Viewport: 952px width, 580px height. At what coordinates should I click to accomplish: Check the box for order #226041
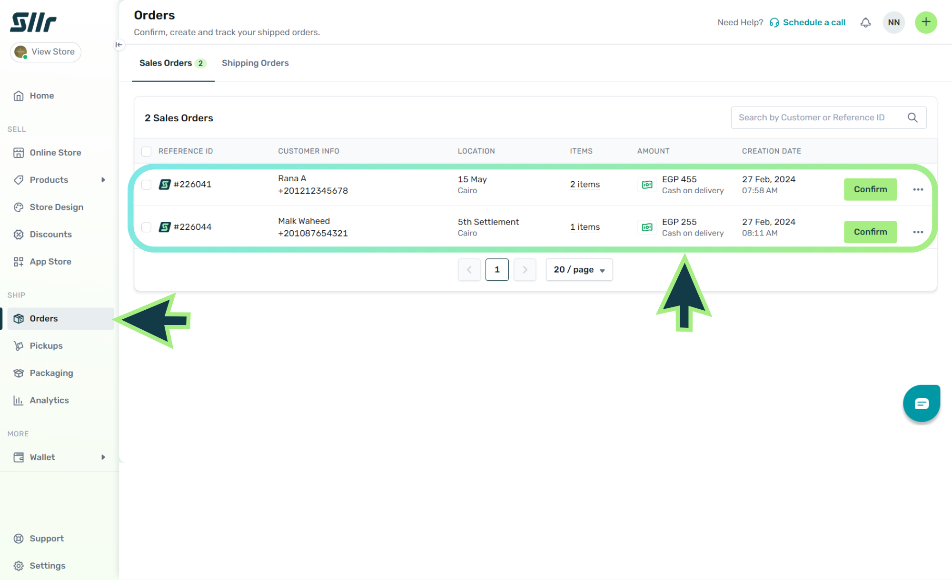pyautogui.click(x=146, y=185)
